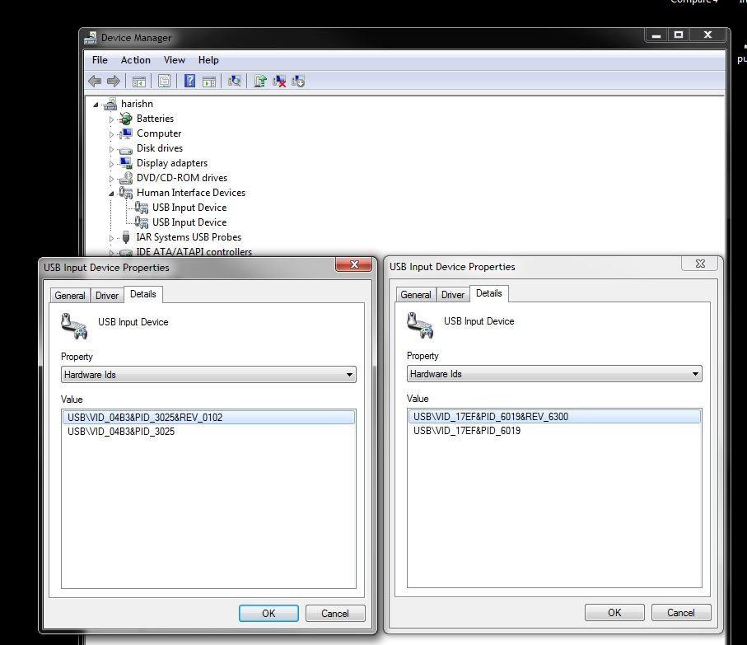Open the File menu
This screenshot has width=747, height=645.
(100, 60)
